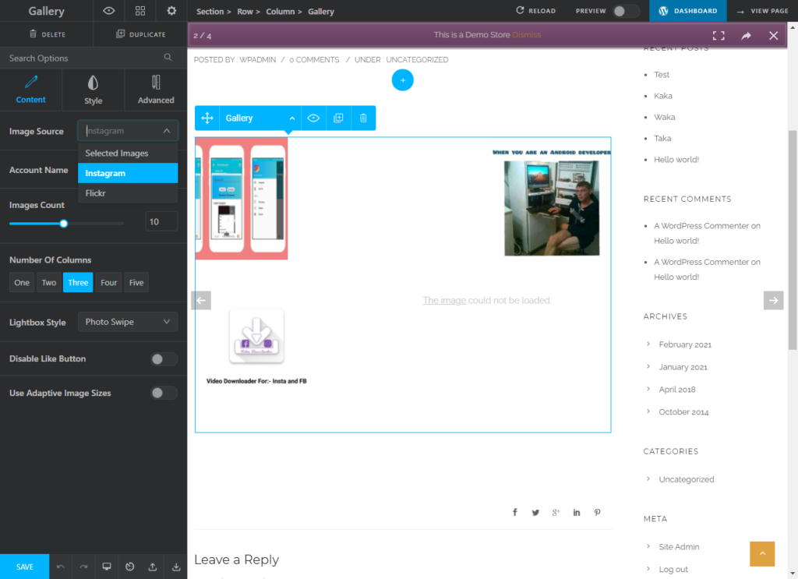798x579 pixels.
Task: Click the export upload icon in bottom bar
Action: pyautogui.click(x=153, y=567)
